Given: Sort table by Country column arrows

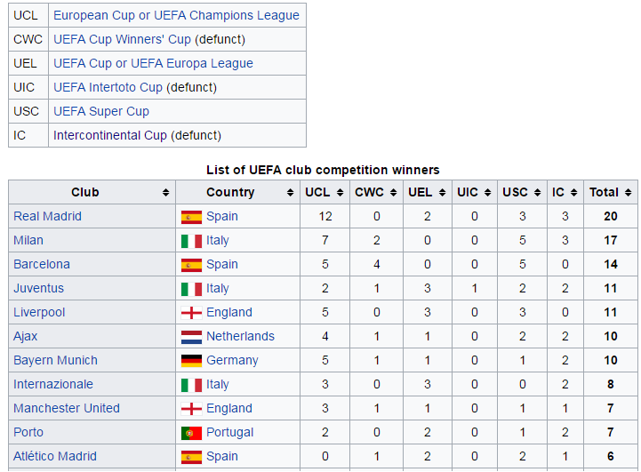Looking at the screenshot, I should (290, 193).
